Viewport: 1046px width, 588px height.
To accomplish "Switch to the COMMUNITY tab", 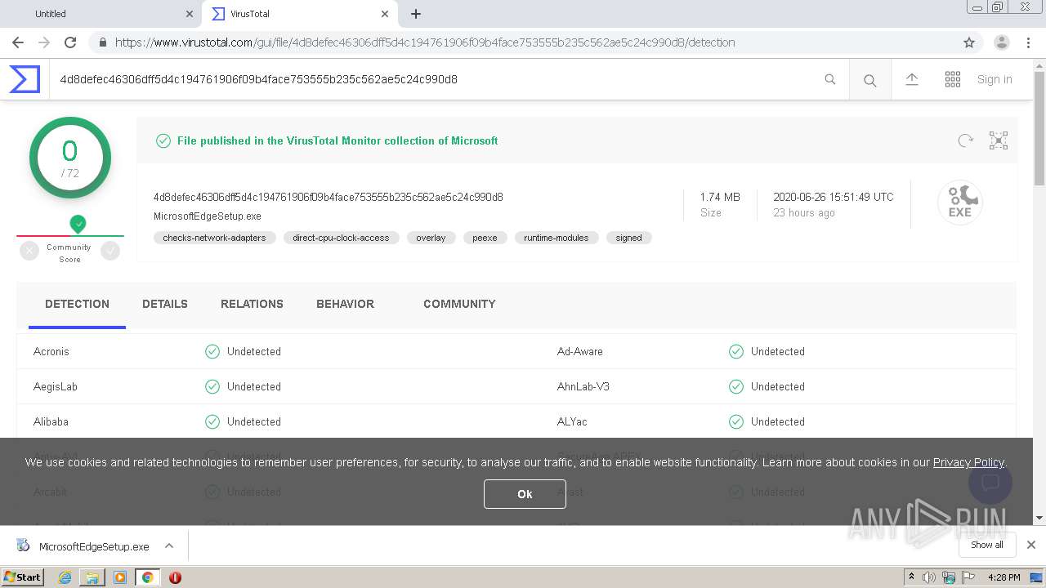I will (459, 304).
